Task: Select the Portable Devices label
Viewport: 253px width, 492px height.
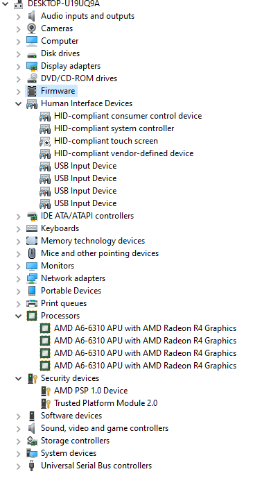Action: tap(71, 291)
